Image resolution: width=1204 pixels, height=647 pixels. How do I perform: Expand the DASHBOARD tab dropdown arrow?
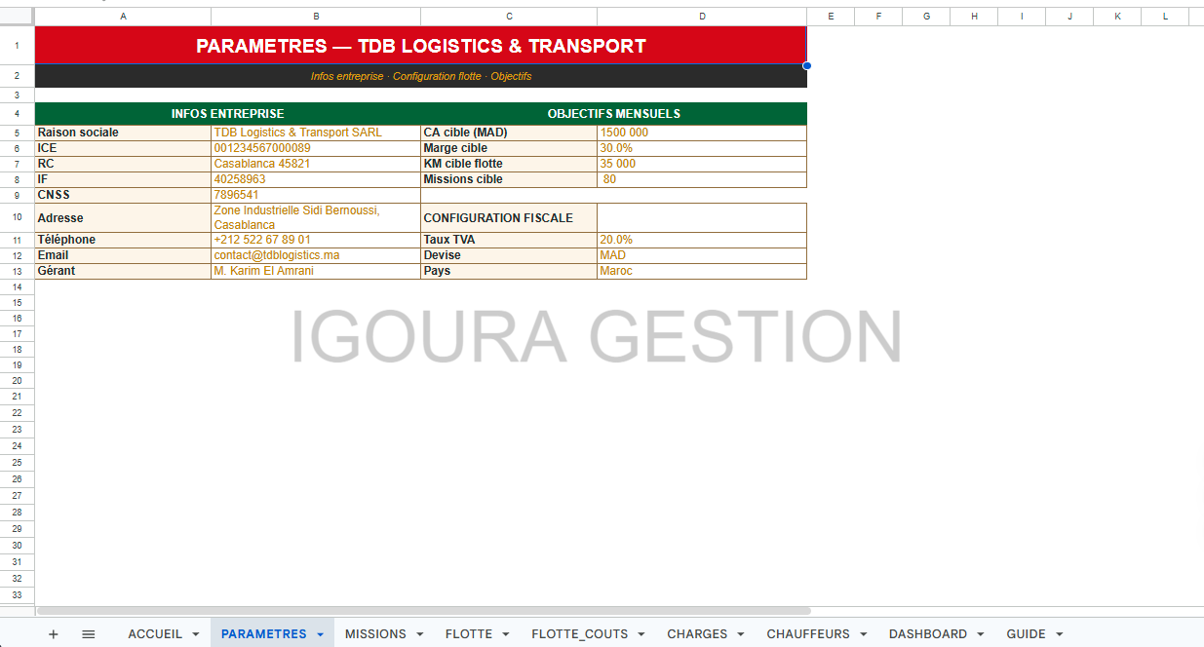(981, 634)
